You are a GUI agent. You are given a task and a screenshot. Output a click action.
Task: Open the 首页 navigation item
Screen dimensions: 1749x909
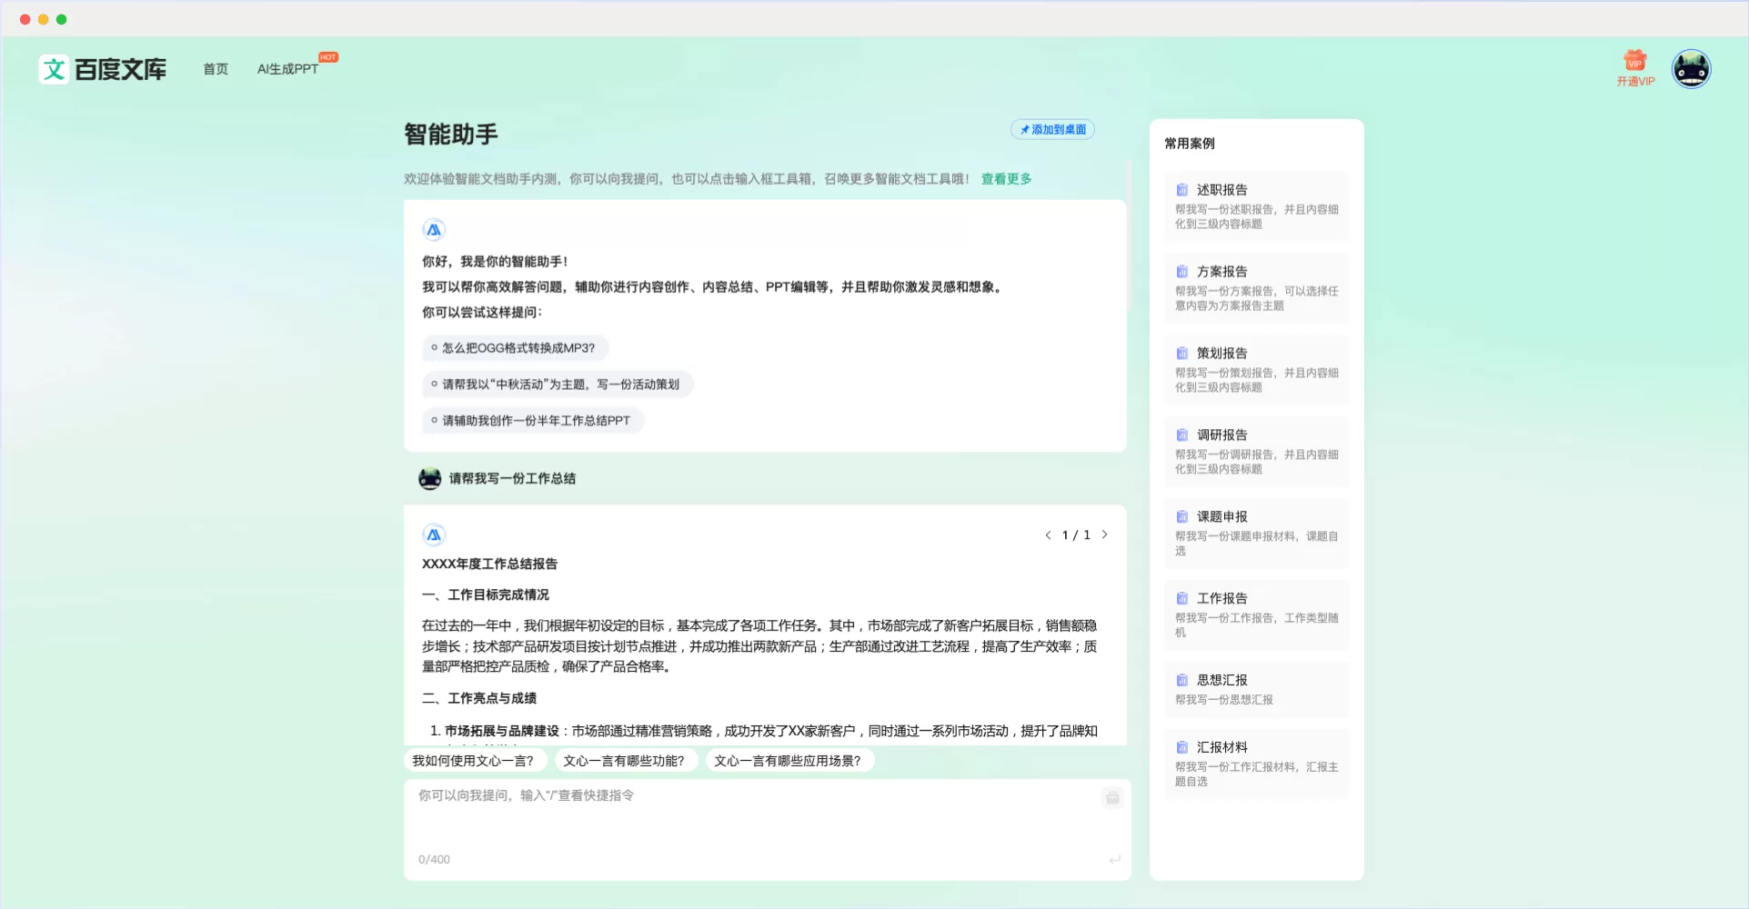tap(216, 69)
